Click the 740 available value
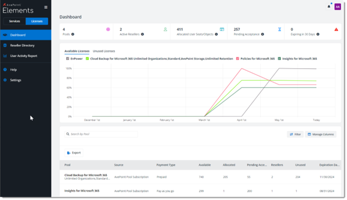The width and height of the screenshot is (347, 200). click(201, 177)
